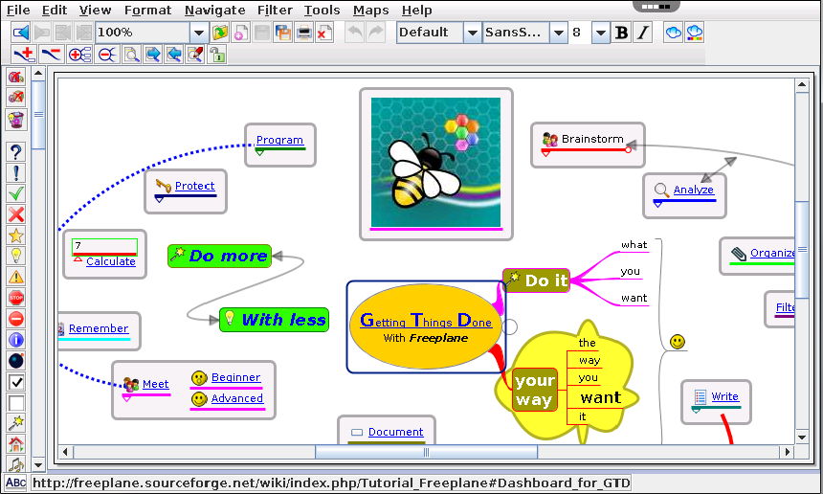Viewport: 823px width, 494px height.
Task: Unfold one level with red plus icon
Action: click(x=79, y=54)
